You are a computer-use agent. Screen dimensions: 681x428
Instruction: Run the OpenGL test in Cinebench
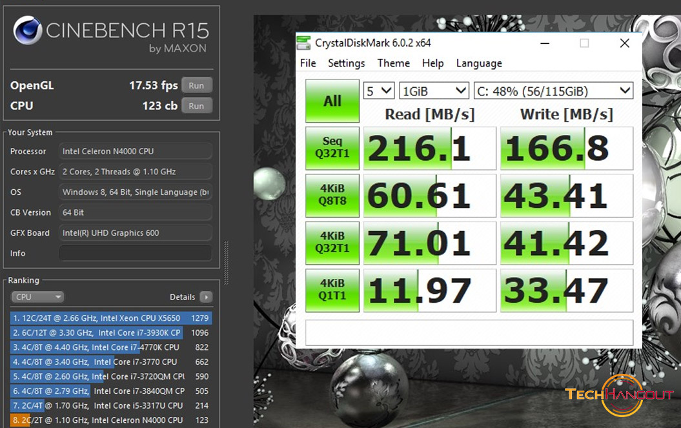(x=197, y=86)
